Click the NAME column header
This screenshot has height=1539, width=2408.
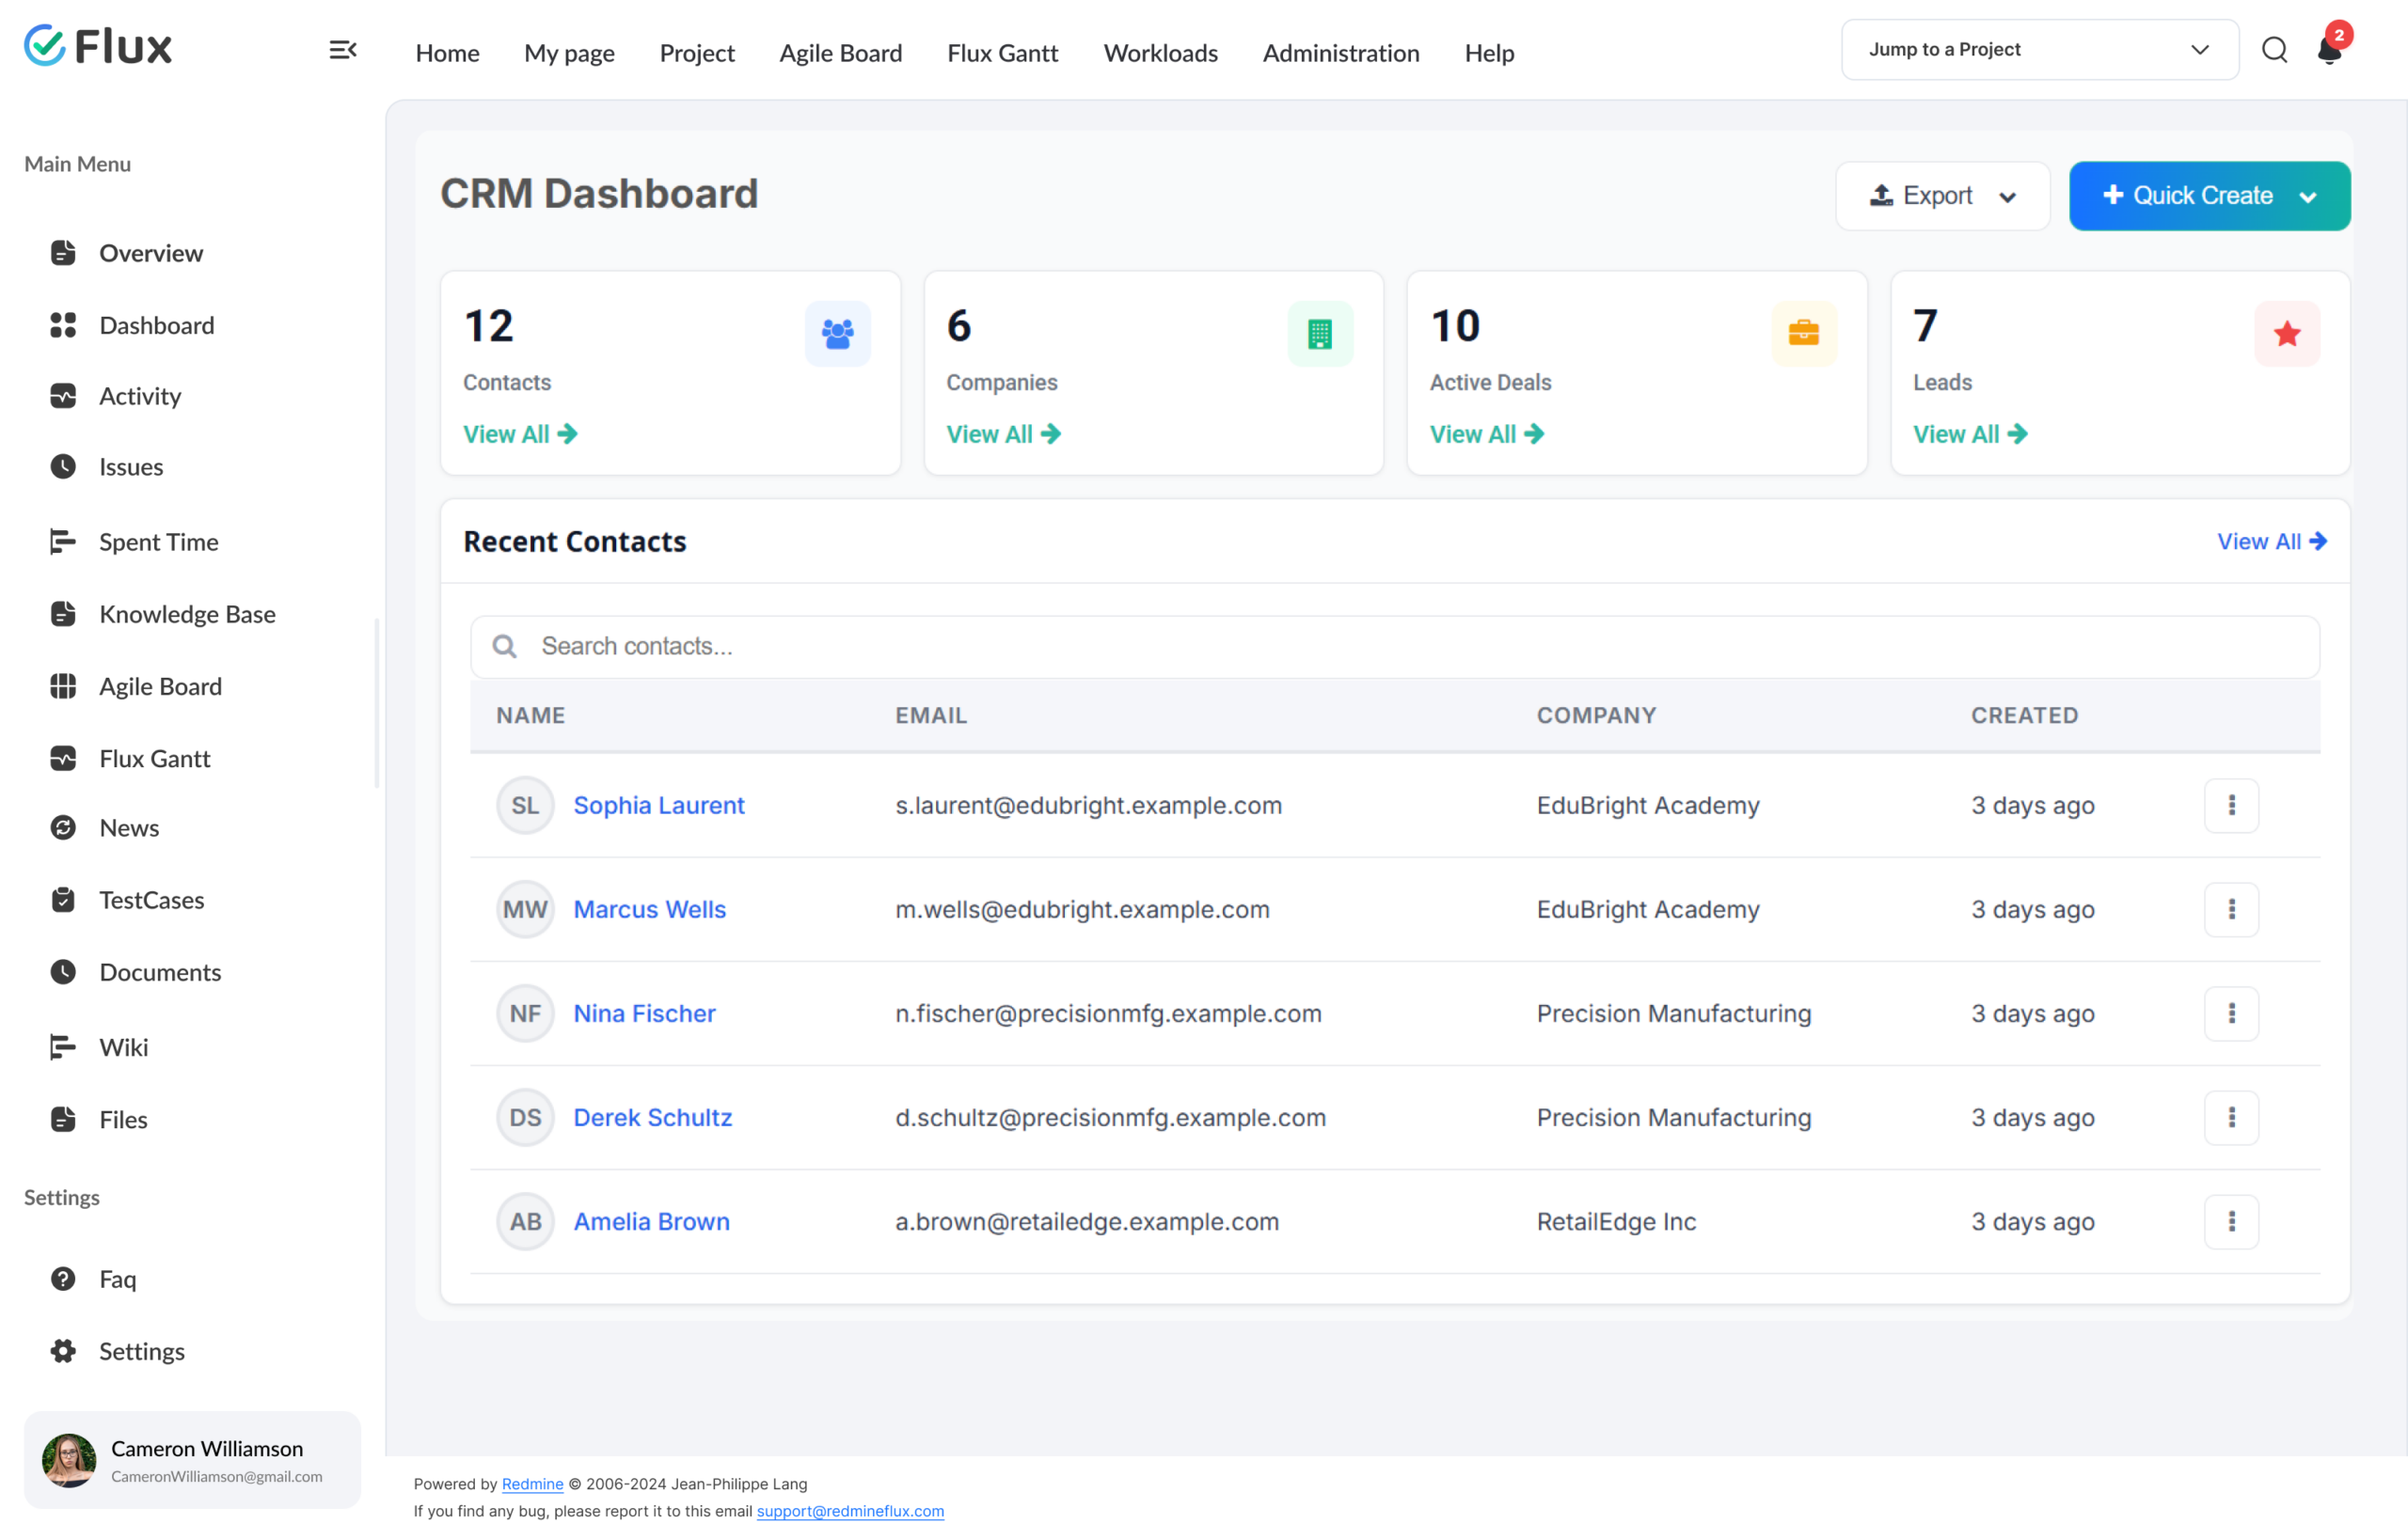[530, 715]
